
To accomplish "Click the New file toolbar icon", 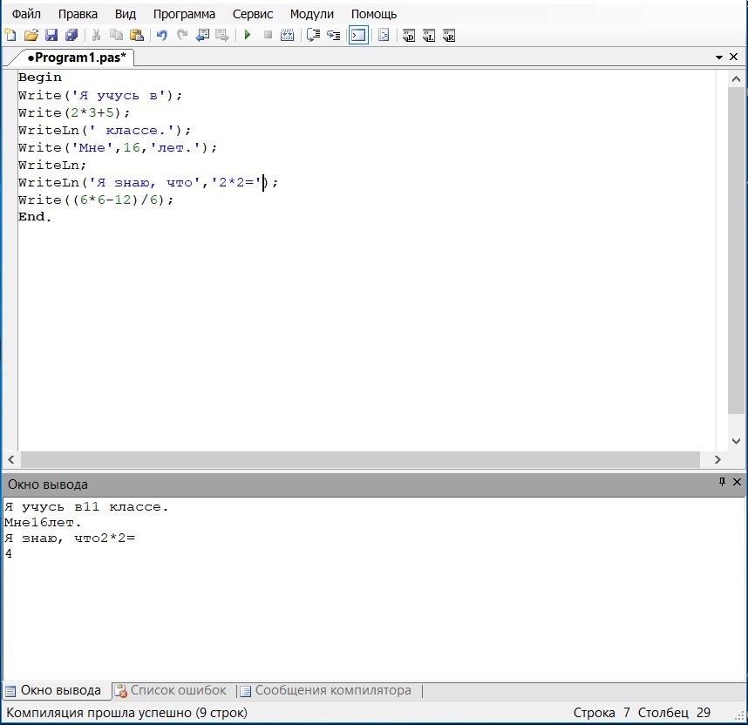I will pyautogui.click(x=10, y=36).
